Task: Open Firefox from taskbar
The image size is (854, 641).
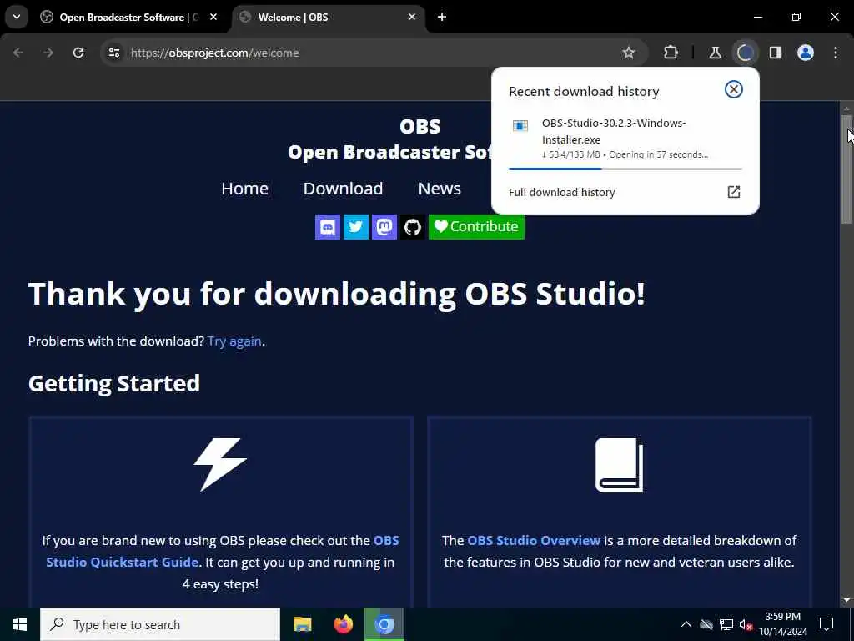Action: [343, 624]
